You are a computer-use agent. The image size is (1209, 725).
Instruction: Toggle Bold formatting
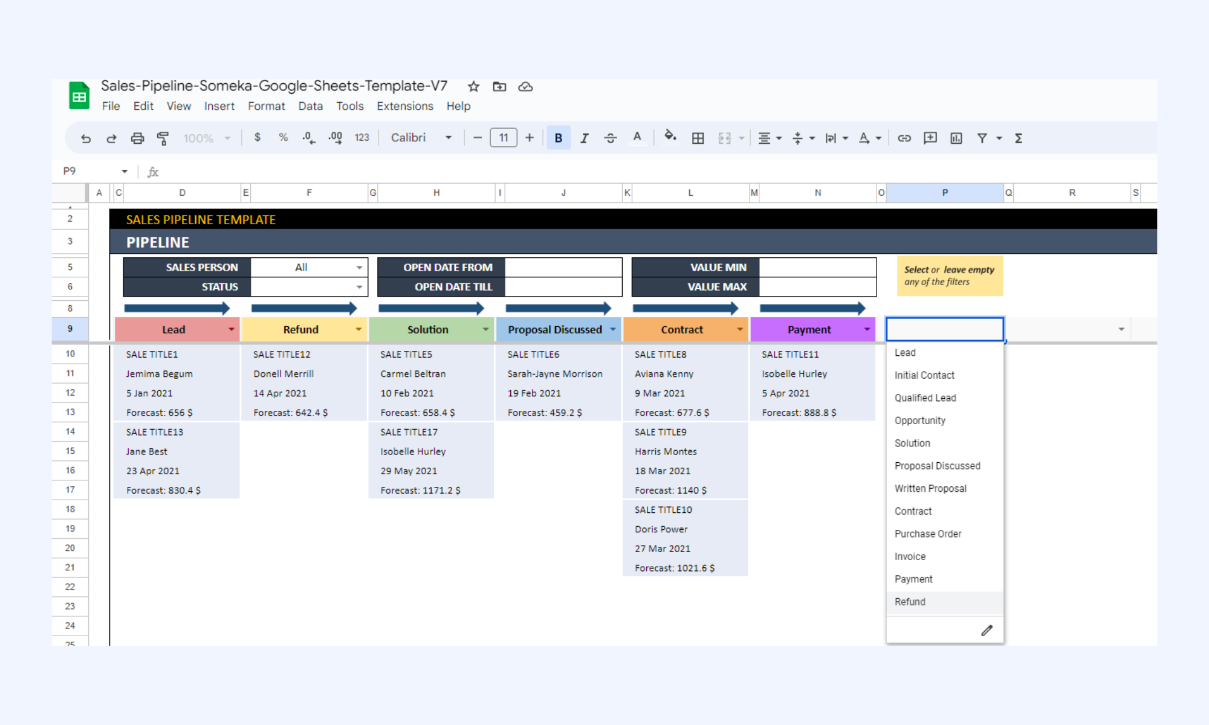click(x=559, y=138)
